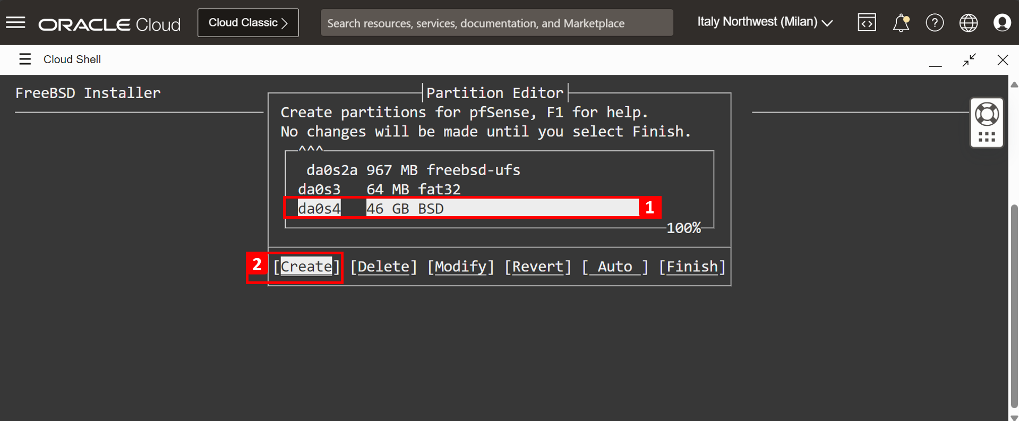Screen dimensions: 1019x421
Task: Open Cloud Classic console button
Action: (x=248, y=23)
